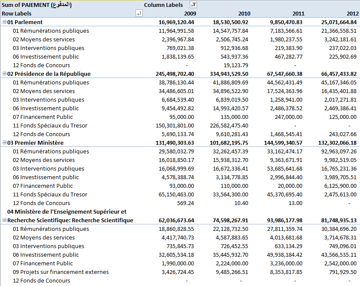Click Parlement 2009 total 16,969,120.44

click(x=176, y=22)
